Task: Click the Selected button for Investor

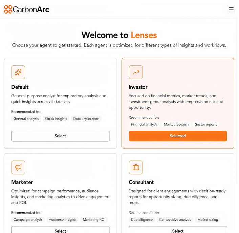Action: point(178,136)
